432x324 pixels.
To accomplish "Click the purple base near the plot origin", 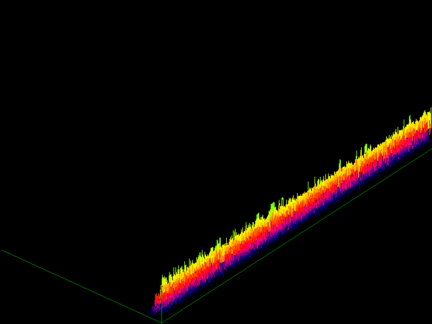I will coord(157,310).
